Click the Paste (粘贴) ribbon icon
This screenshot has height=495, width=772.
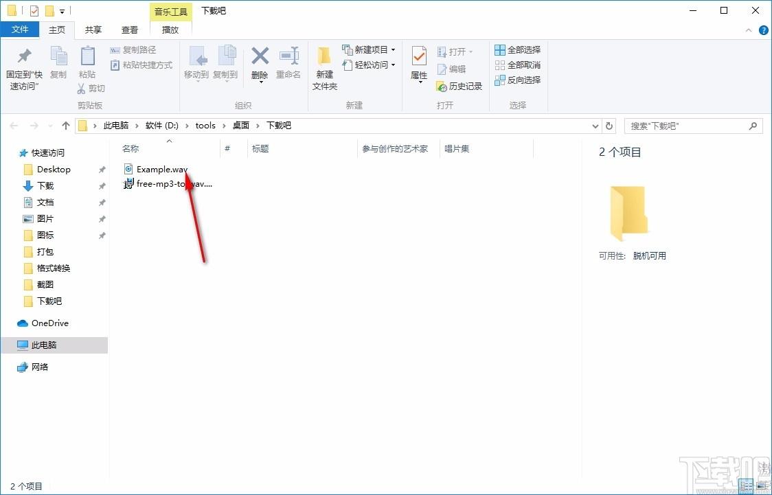pyautogui.click(x=88, y=56)
